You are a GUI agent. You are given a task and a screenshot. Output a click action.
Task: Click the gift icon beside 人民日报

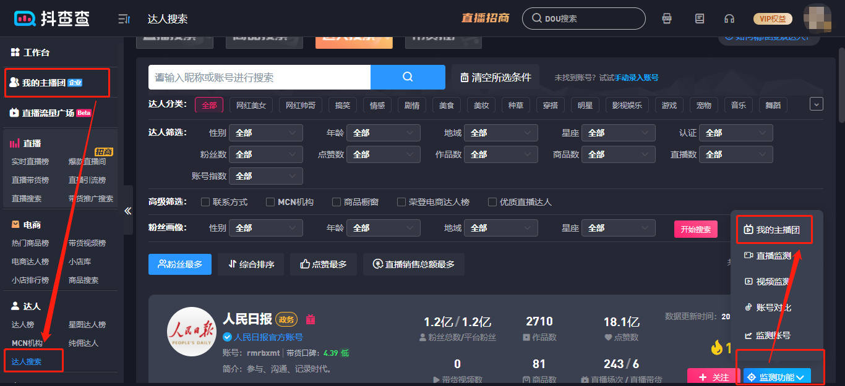(x=311, y=319)
